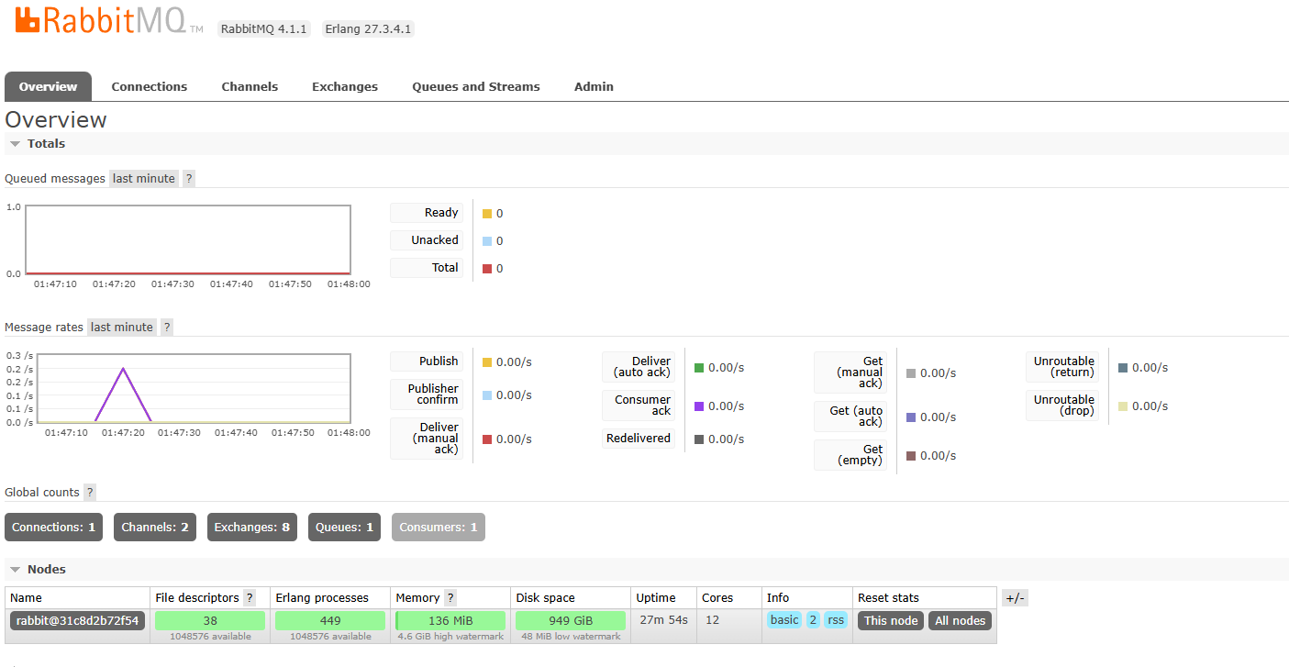Click the Cores value 12
Screen dimensions: 1289x667
[713, 620]
